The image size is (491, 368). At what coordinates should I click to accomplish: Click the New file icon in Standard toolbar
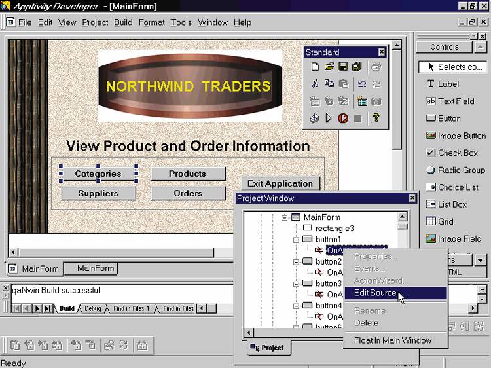(x=315, y=66)
